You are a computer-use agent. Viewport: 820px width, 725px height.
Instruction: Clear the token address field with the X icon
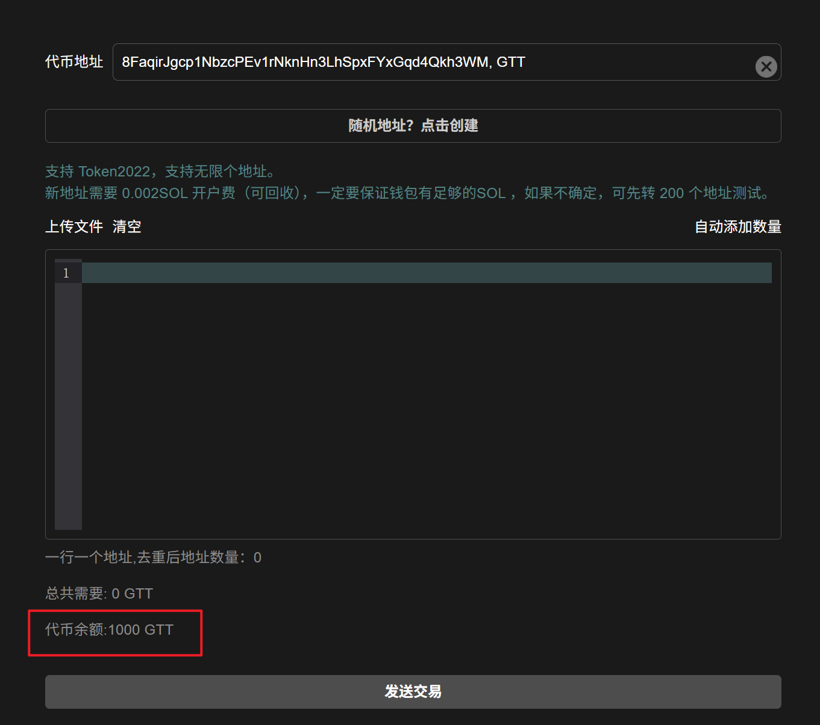[766, 66]
